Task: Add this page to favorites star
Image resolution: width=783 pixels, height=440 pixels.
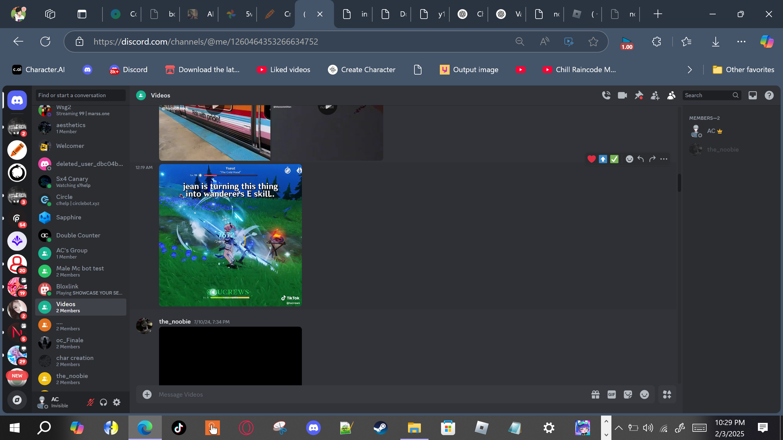Action: click(593, 42)
